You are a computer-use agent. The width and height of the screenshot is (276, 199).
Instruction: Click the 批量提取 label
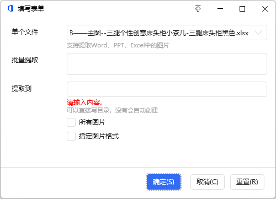click(x=25, y=60)
